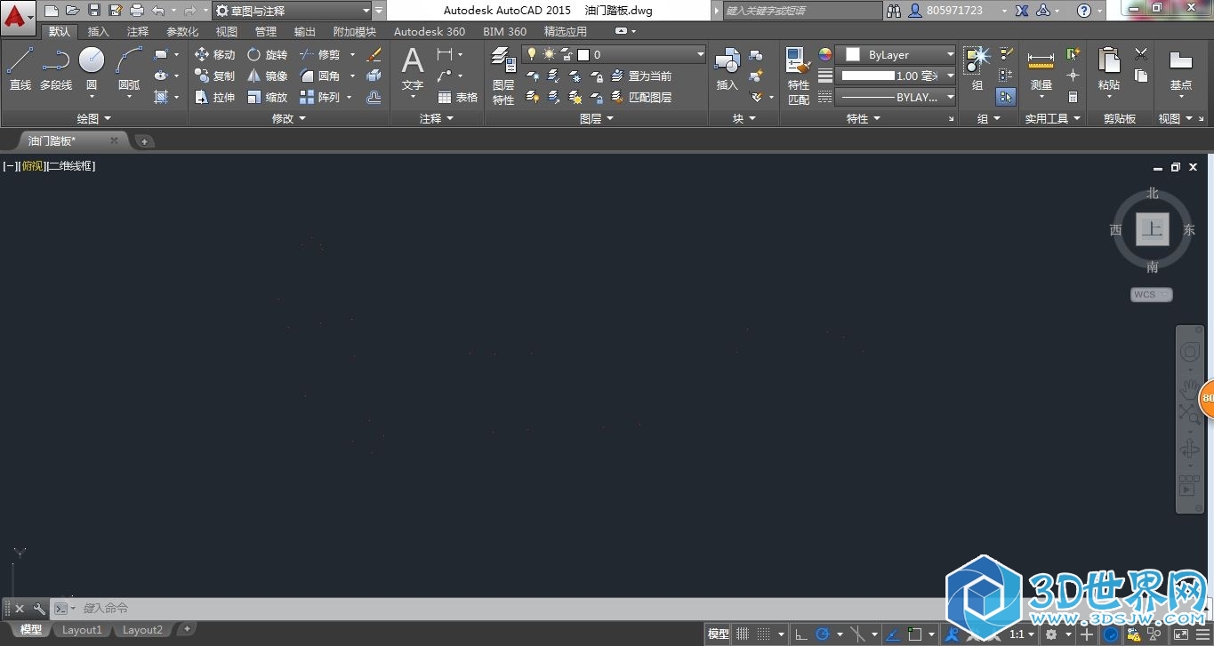
Task: Click the scissors Cut icon
Action: [x=1141, y=54]
